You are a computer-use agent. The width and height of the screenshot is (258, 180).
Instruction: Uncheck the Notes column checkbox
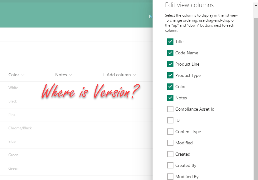(x=170, y=97)
